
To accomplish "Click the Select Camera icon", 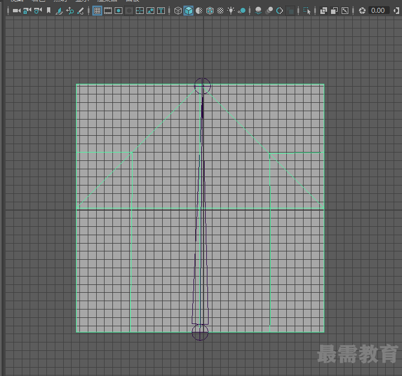I will [x=17, y=11].
